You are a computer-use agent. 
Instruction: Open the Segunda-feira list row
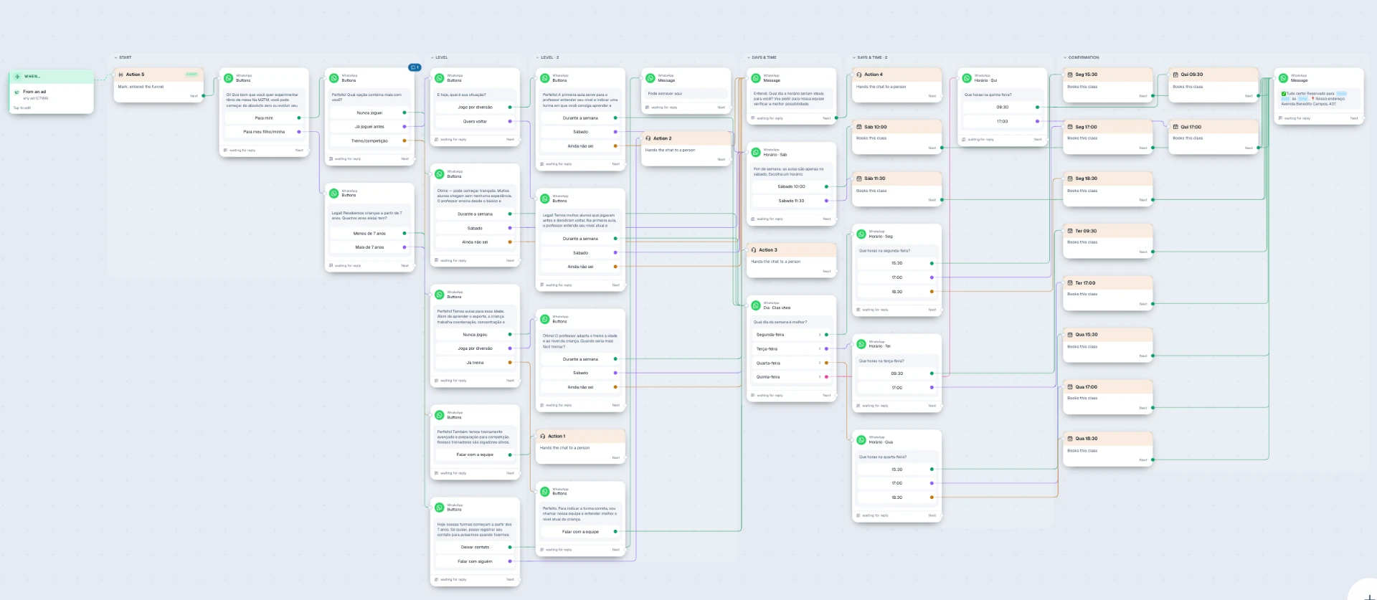(x=792, y=335)
